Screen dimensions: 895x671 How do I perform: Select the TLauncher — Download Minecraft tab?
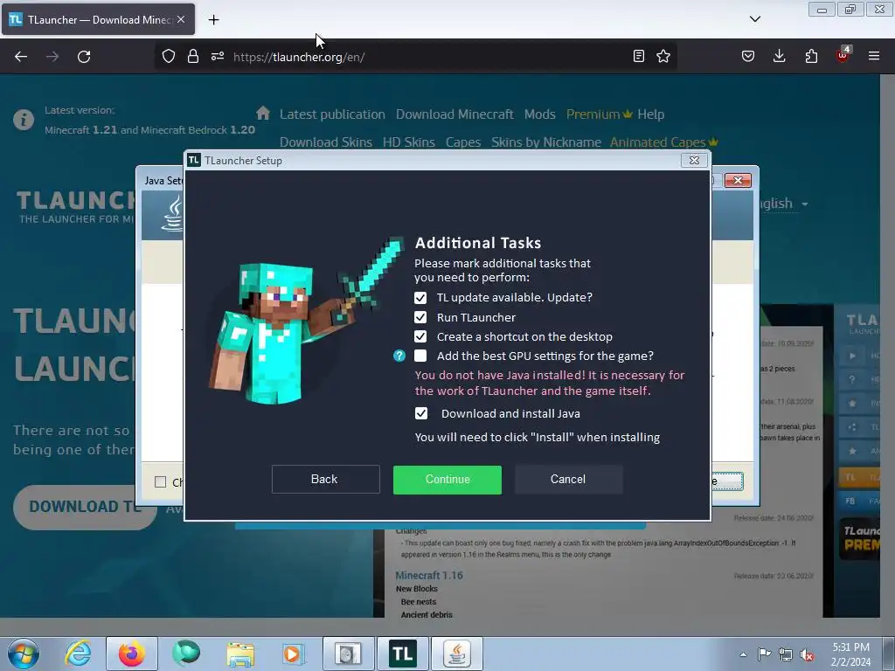(x=98, y=19)
